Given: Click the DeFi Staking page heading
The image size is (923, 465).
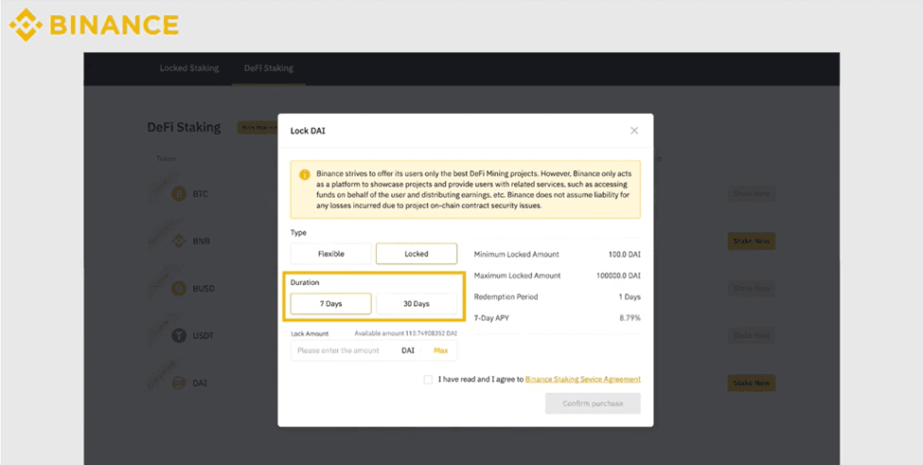Looking at the screenshot, I should click(184, 127).
